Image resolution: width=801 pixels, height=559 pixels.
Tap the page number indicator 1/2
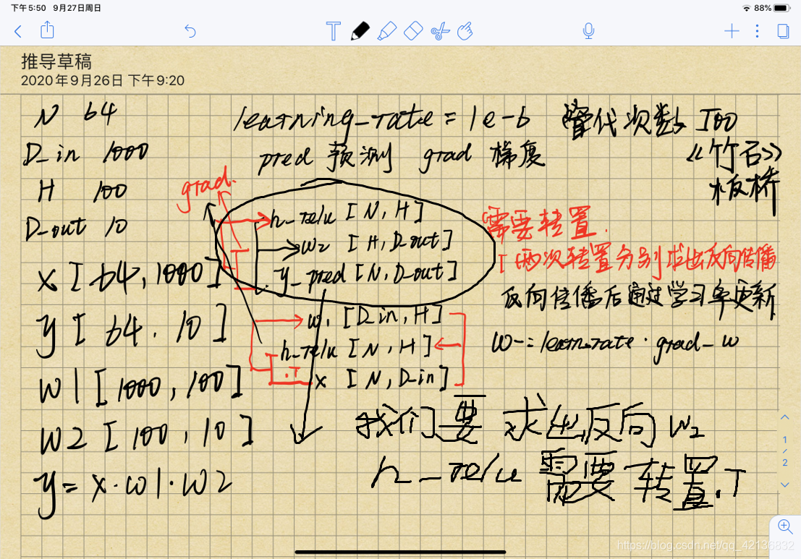[x=784, y=451]
